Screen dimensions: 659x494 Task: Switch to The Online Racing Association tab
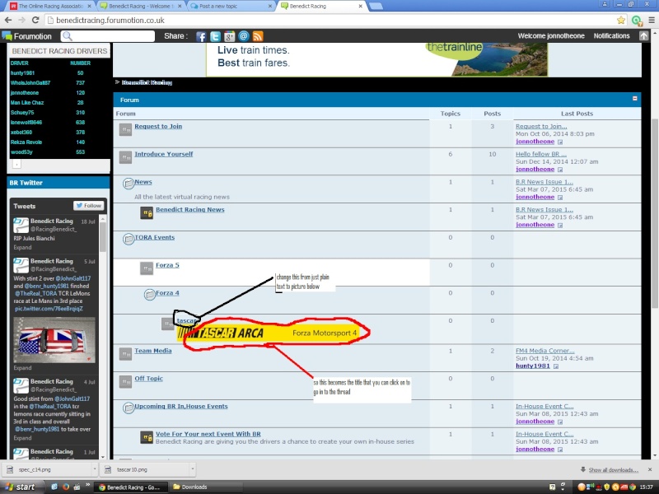50,6
